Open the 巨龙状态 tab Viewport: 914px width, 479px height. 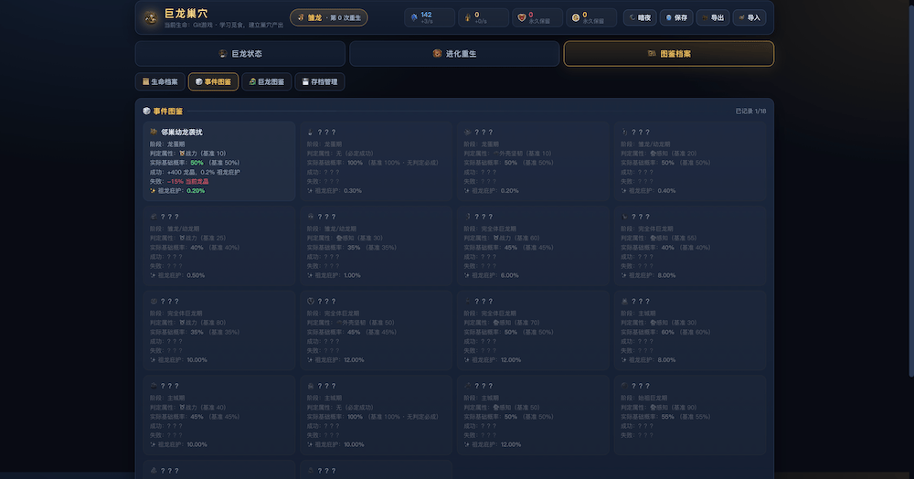[240, 54]
